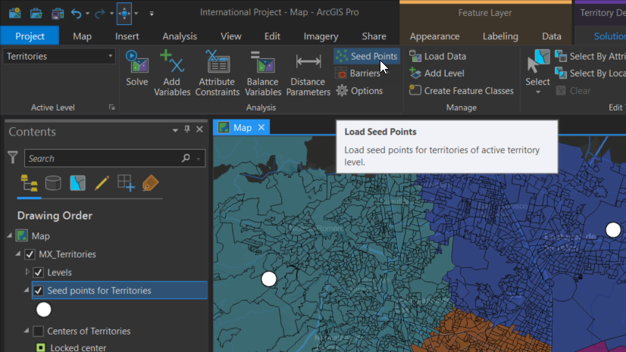Expand the Levels tree node

(28, 272)
